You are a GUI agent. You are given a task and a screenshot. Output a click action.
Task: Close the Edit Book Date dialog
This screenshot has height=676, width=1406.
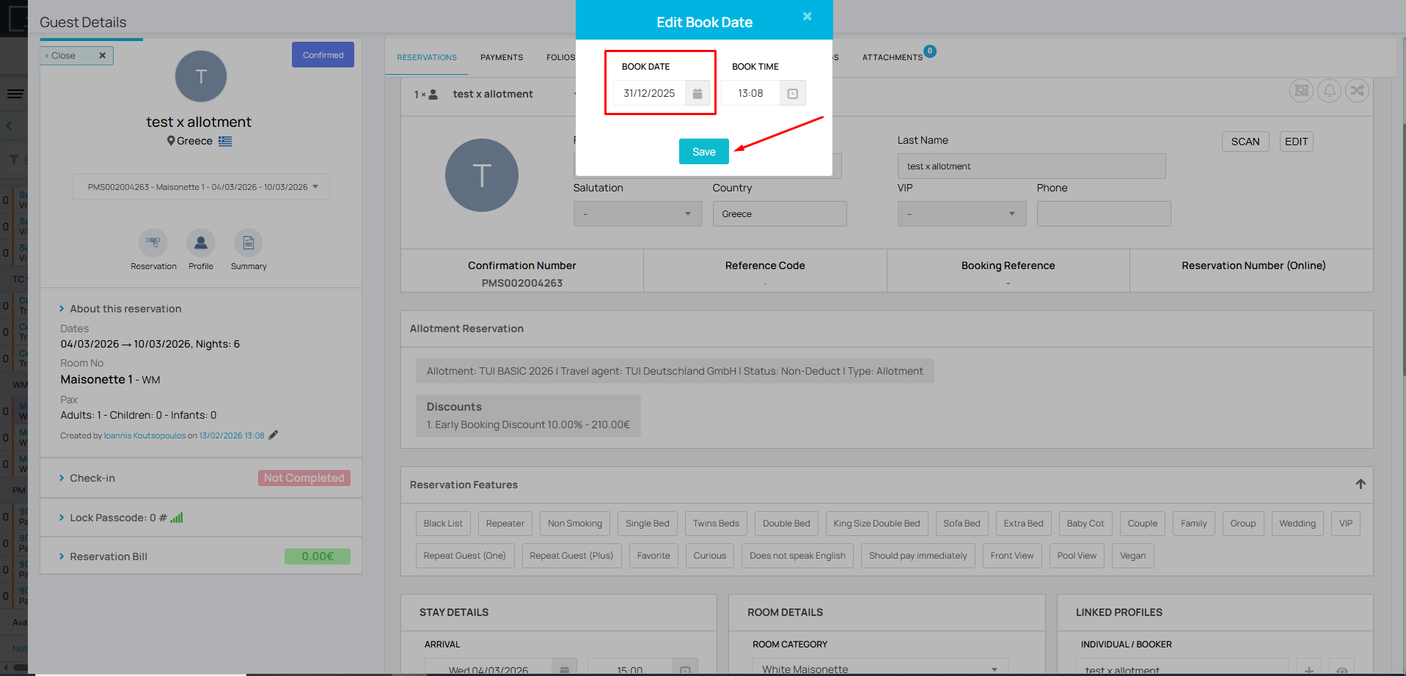807,16
